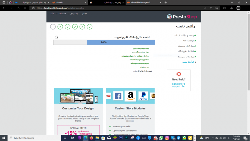The height and width of the screenshot is (141, 250).
Task: Refresh the page with the browser reload button
Action: pos(18,8)
